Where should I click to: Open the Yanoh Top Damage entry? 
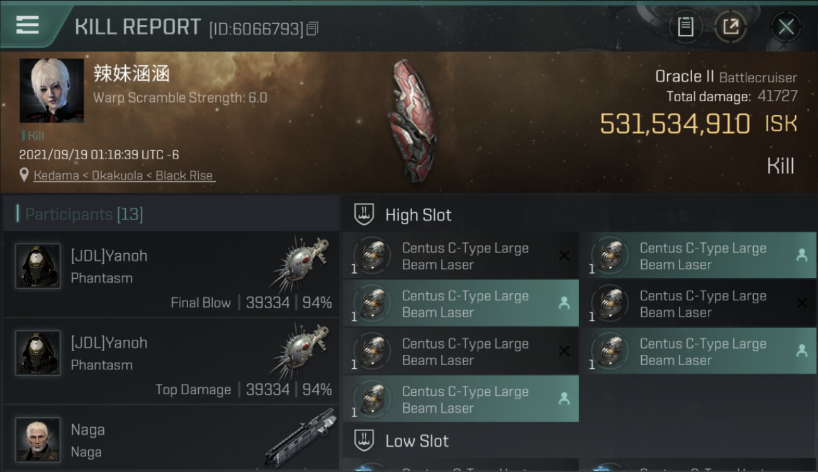(171, 361)
